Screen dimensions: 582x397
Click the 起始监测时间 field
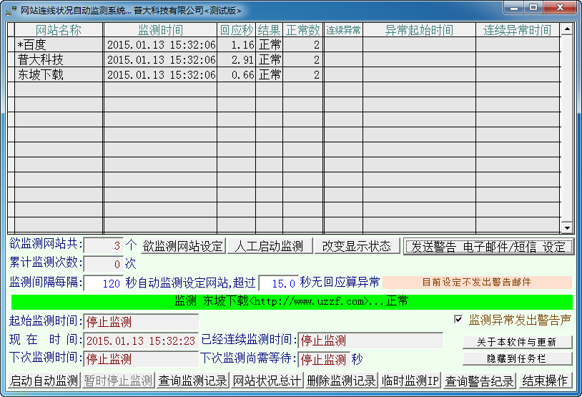pyautogui.click(x=141, y=322)
